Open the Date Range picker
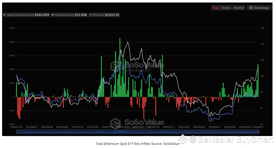Screen dimensions: 276x148 click(259, 8)
